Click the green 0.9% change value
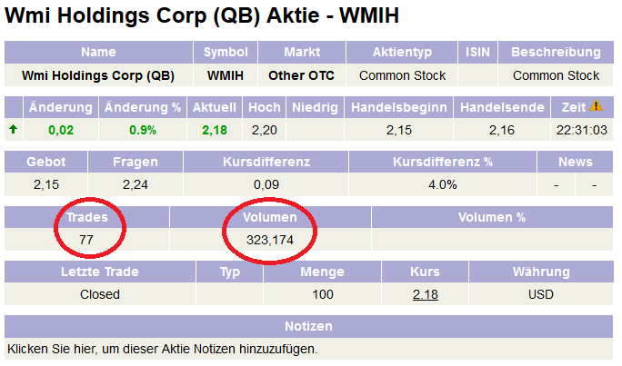This screenshot has width=622, height=366. click(x=143, y=130)
